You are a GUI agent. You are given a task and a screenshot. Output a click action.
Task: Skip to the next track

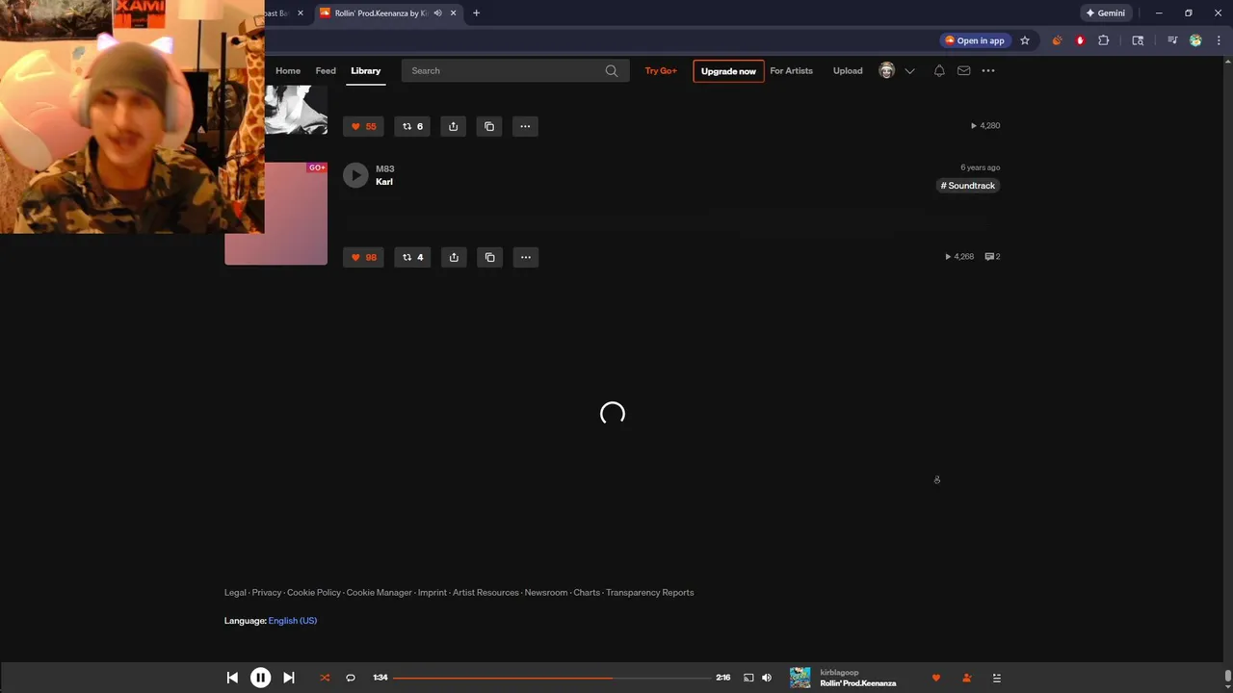(288, 678)
